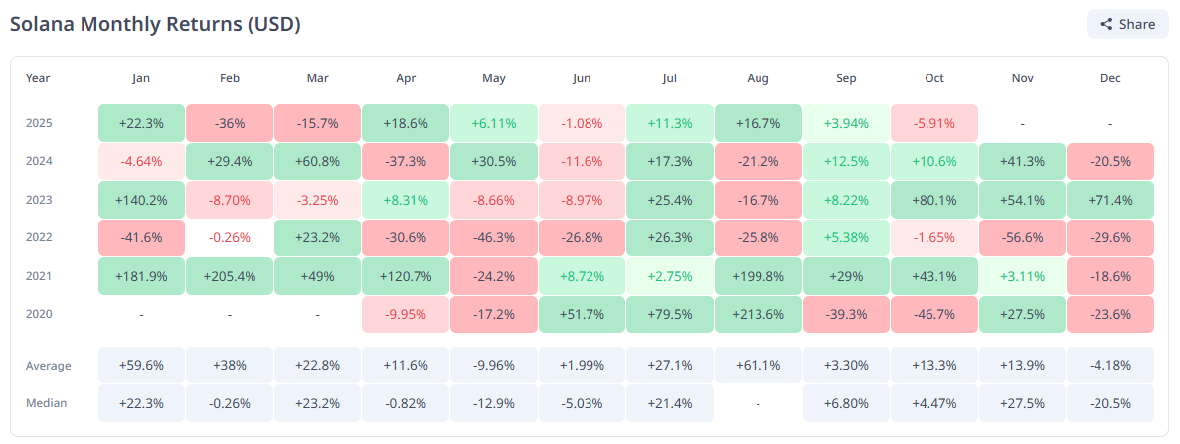The image size is (1180, 444).
Task: Click the Jul column header
Action: pyautogui.click(x=669, y=78)
